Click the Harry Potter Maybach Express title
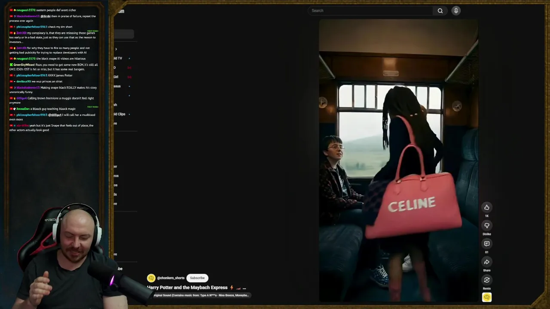This screenshot has height=309, width=550. pyautogui.click(x=187, y=288)
